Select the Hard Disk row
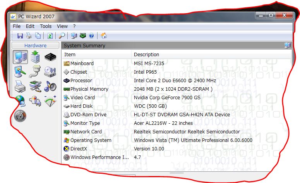 coord(177,106)
